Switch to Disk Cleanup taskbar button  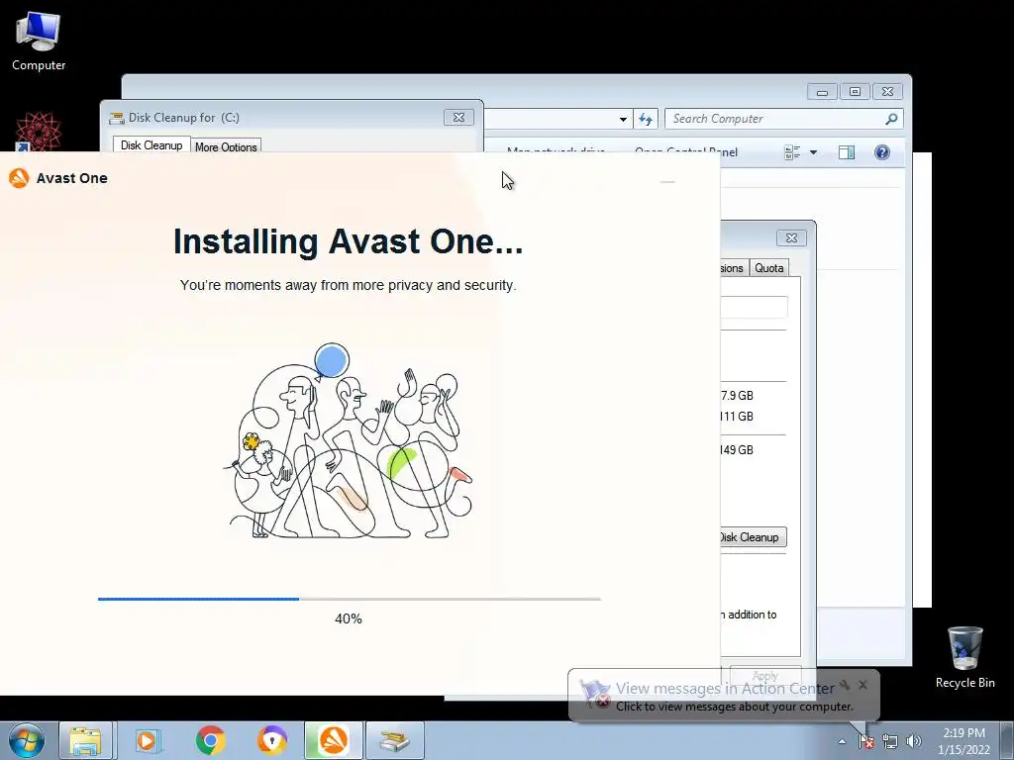394,740
